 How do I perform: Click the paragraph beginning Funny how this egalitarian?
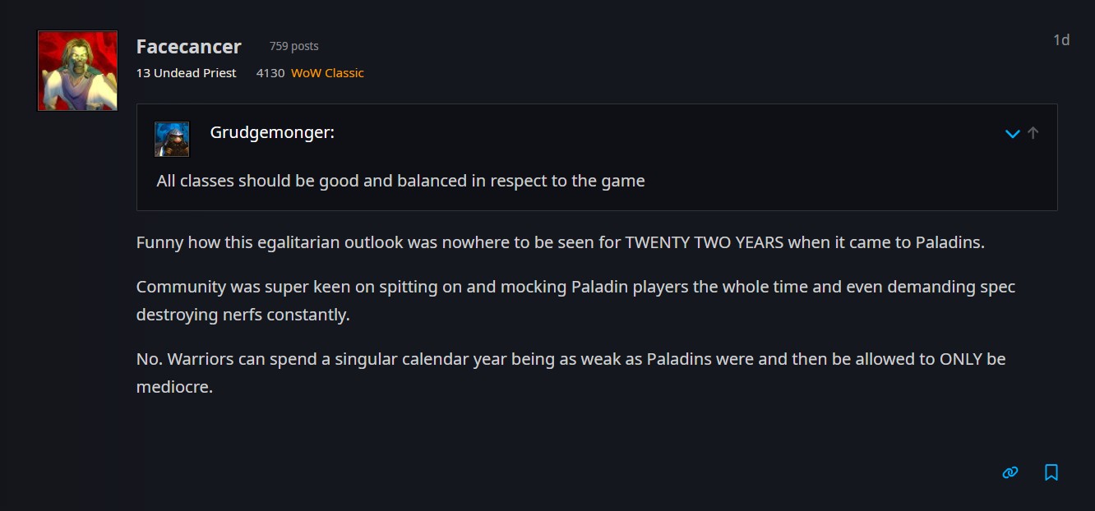click(561, 242)
